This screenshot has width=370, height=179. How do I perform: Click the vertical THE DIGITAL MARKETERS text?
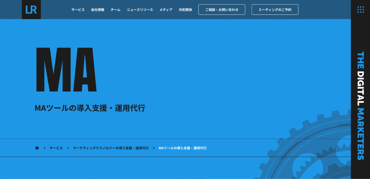360,105
